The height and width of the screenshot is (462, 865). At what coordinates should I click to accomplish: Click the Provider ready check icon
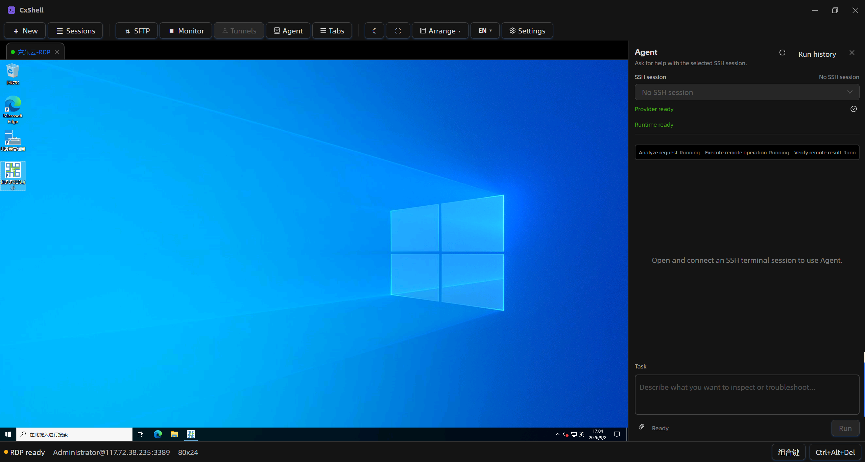click(854, 109)
